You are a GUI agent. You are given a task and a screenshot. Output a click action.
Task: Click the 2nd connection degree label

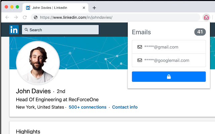tap(61, 91)
